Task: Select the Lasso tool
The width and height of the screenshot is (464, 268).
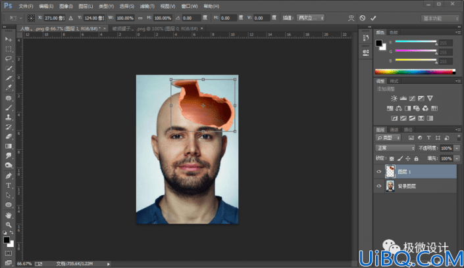Action: tap(9, 58)
